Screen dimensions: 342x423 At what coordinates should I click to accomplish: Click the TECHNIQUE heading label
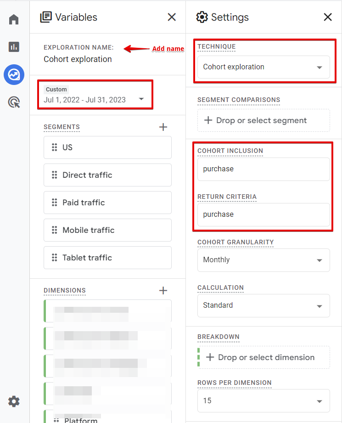(217, 47)
